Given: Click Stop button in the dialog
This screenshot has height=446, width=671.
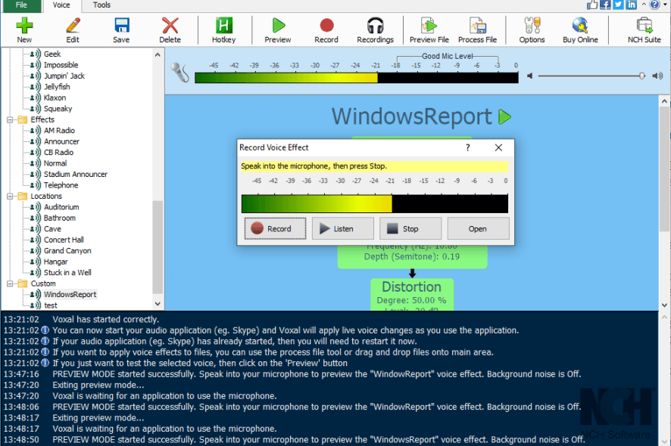Looking at the screenshot, I should [410, 228].
